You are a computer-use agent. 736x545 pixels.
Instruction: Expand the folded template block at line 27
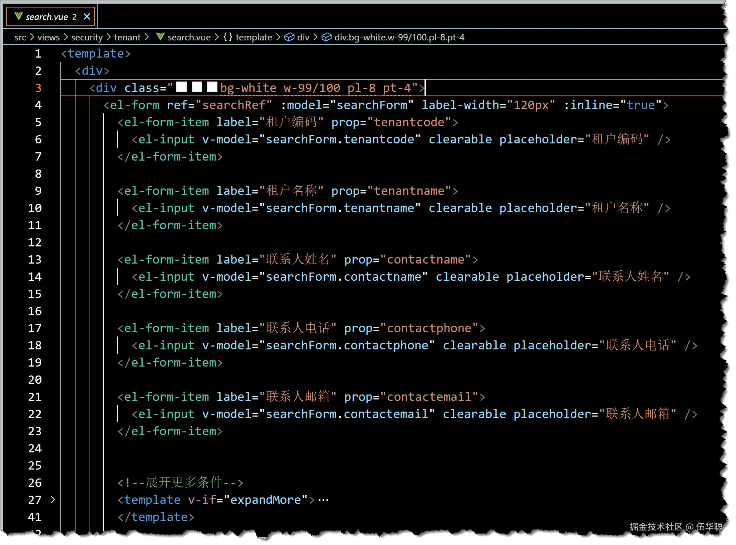click(x=53, y=500)
